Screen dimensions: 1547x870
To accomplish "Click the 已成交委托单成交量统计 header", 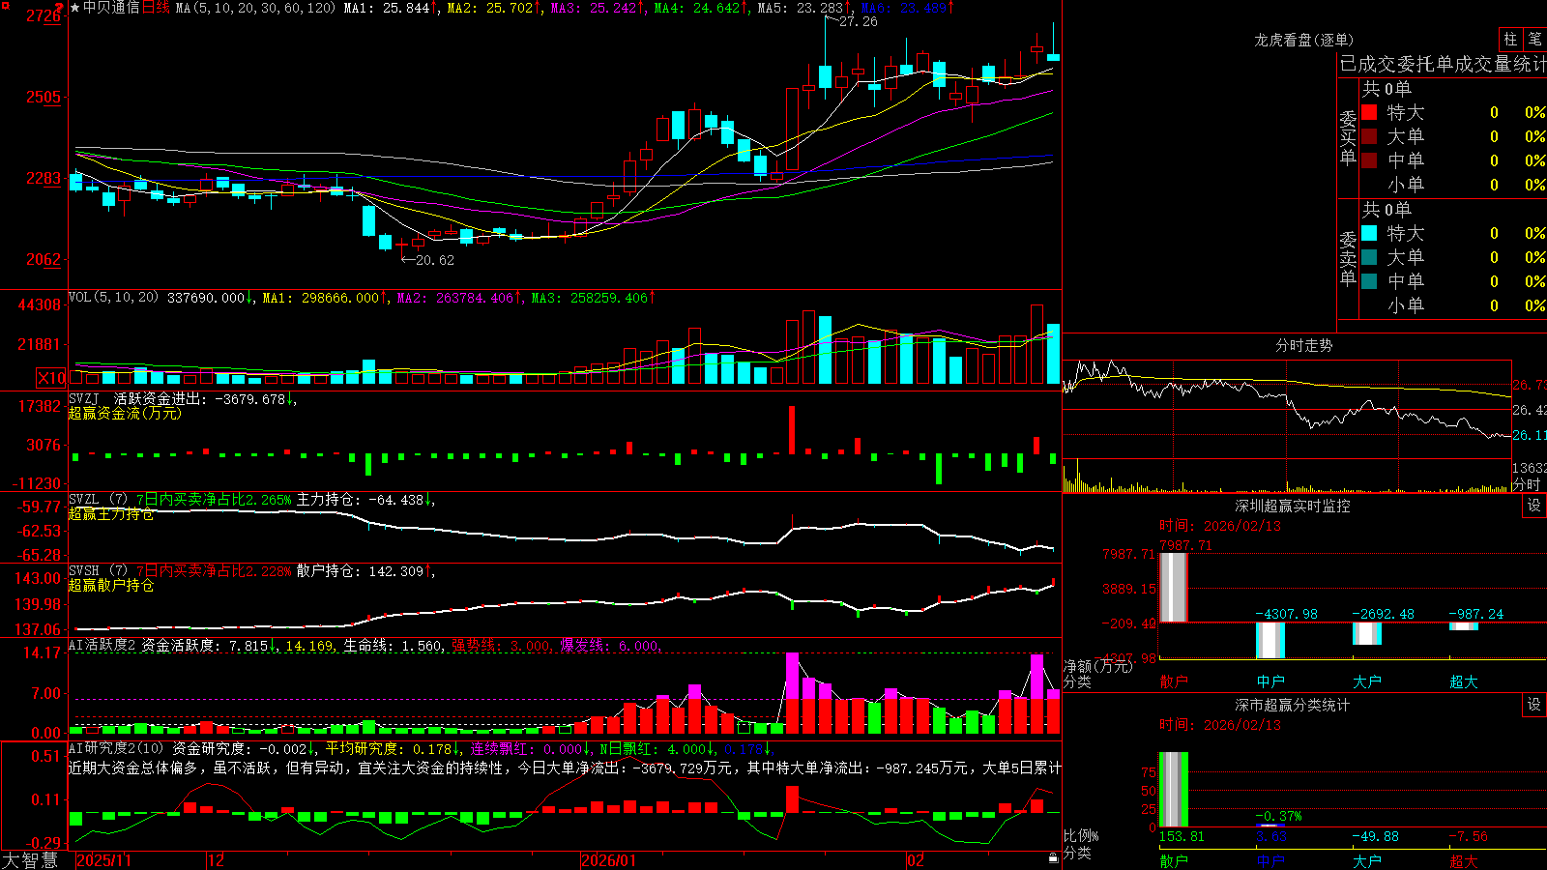I will 1443,64.
